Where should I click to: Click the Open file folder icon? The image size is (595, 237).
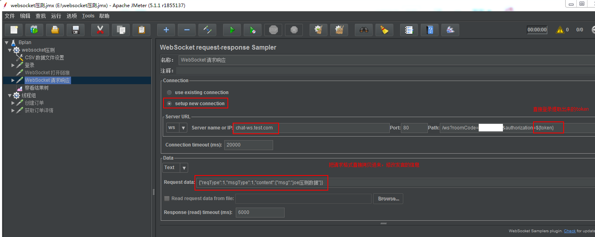tap(55, 30)
